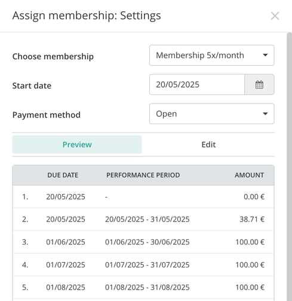
Task: Select installment row 4 due 01/07/2025
Action: (143, 265)
